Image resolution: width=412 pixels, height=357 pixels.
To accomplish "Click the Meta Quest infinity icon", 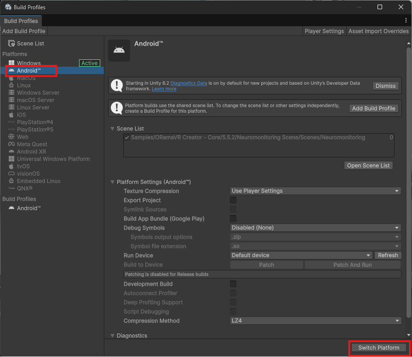I will click(11, 144).
